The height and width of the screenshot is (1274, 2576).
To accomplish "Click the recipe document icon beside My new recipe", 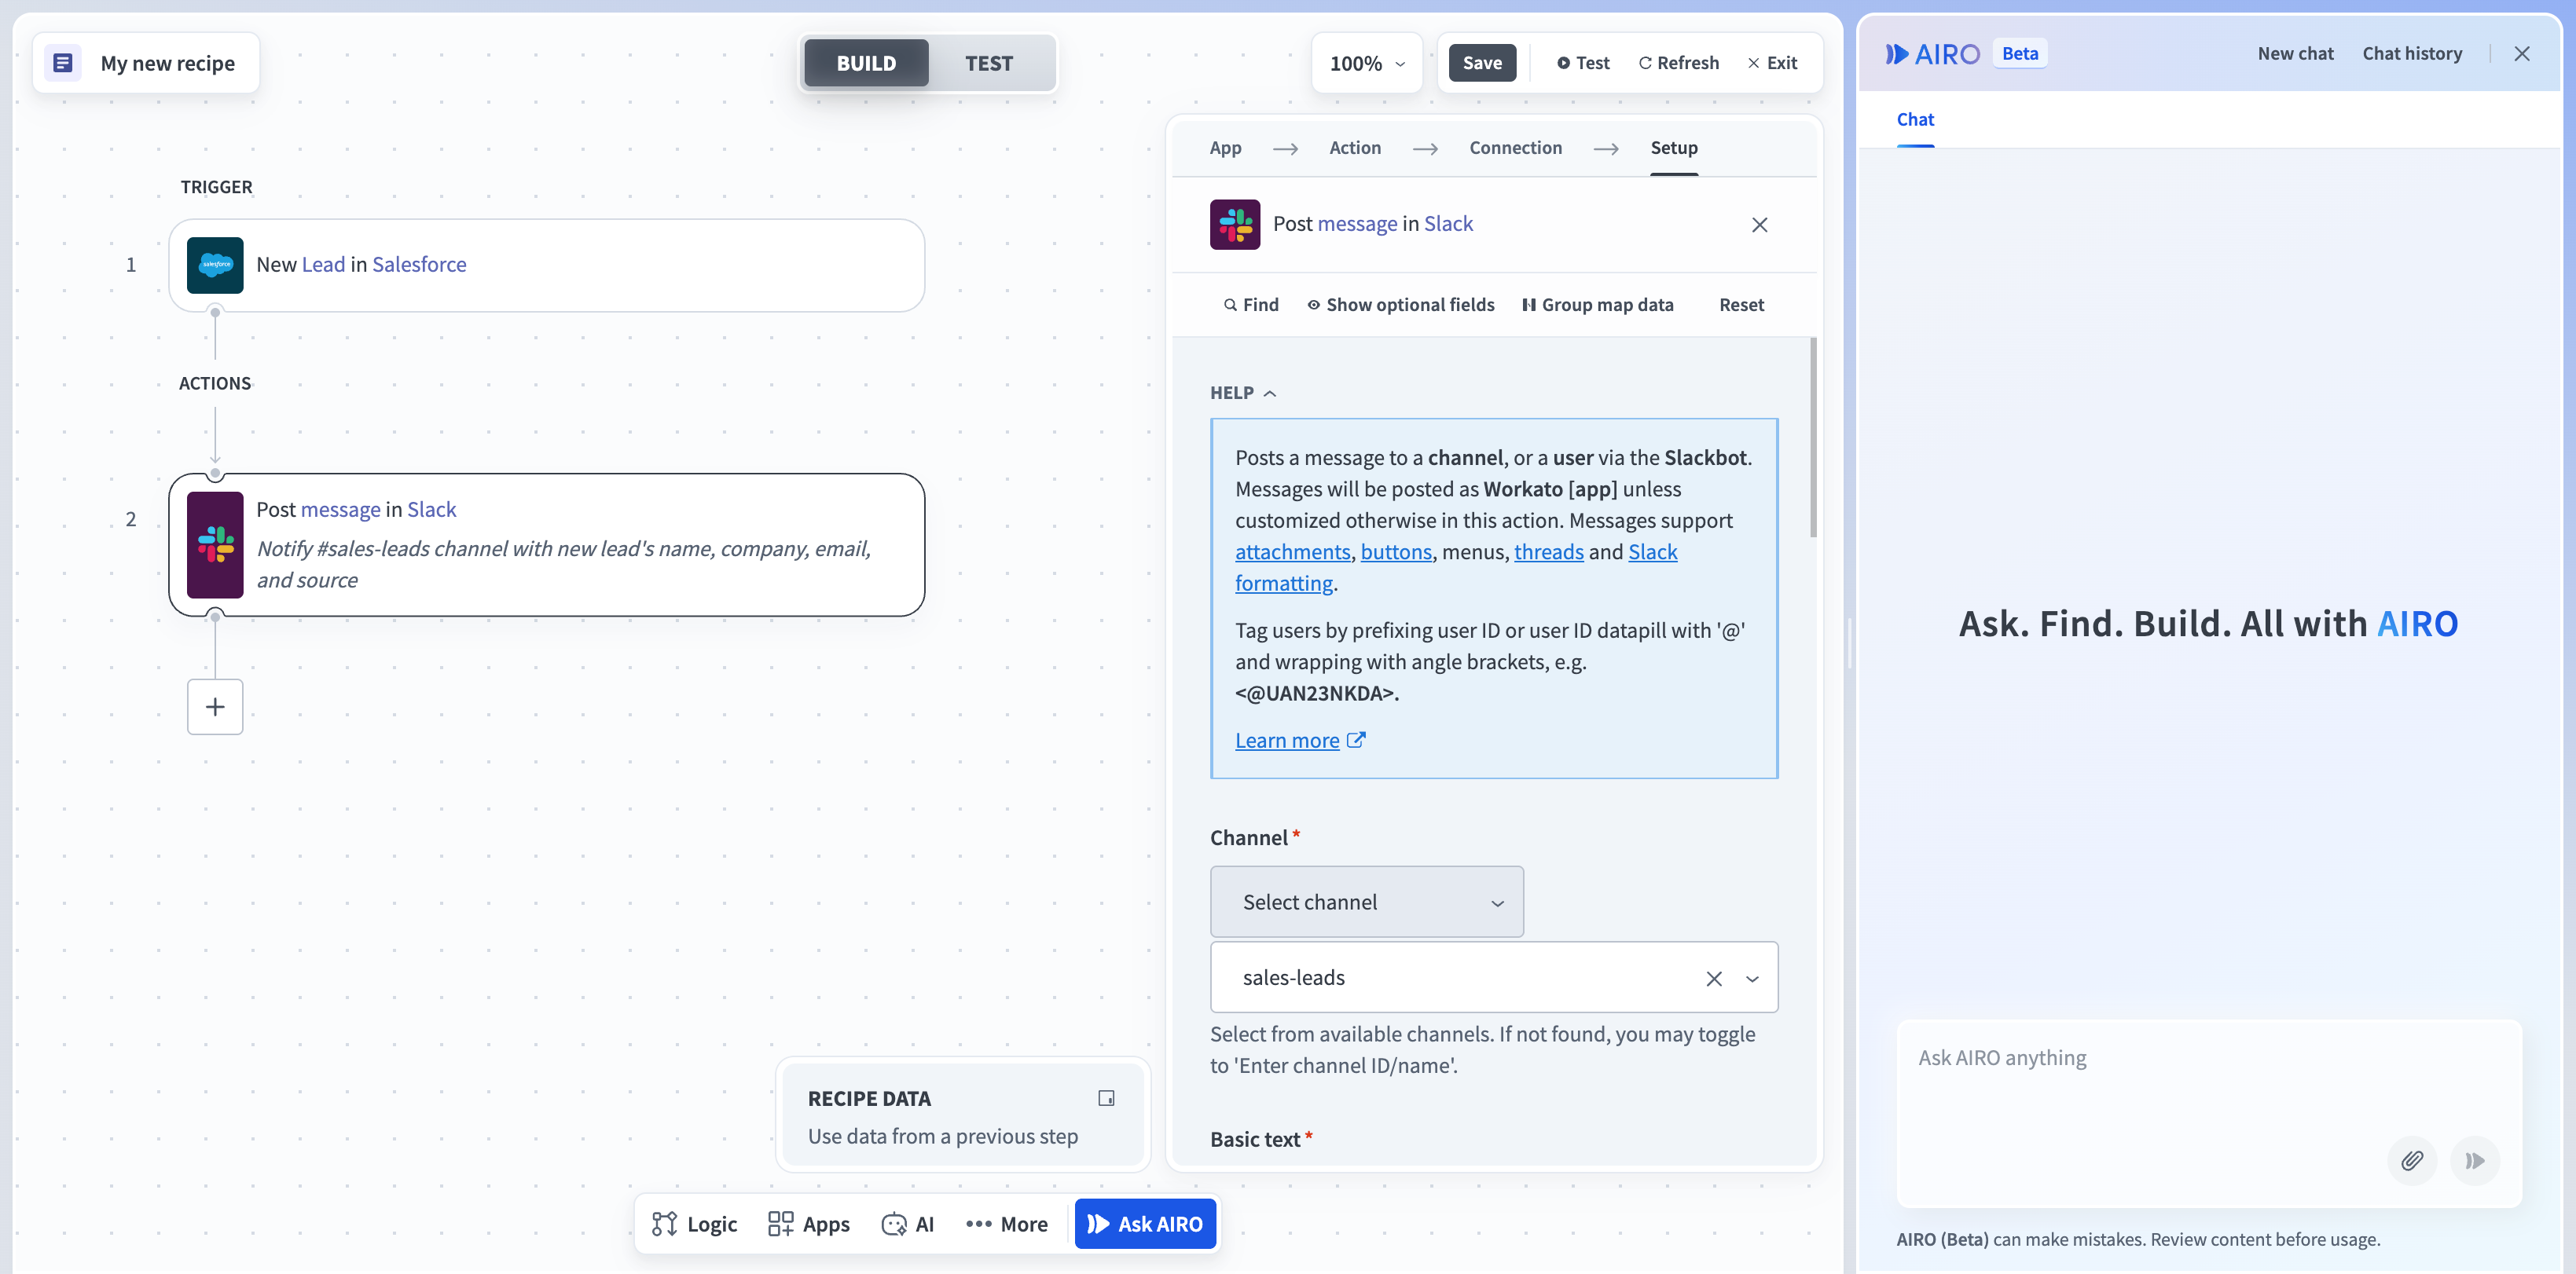I will [x=63, y=63].
